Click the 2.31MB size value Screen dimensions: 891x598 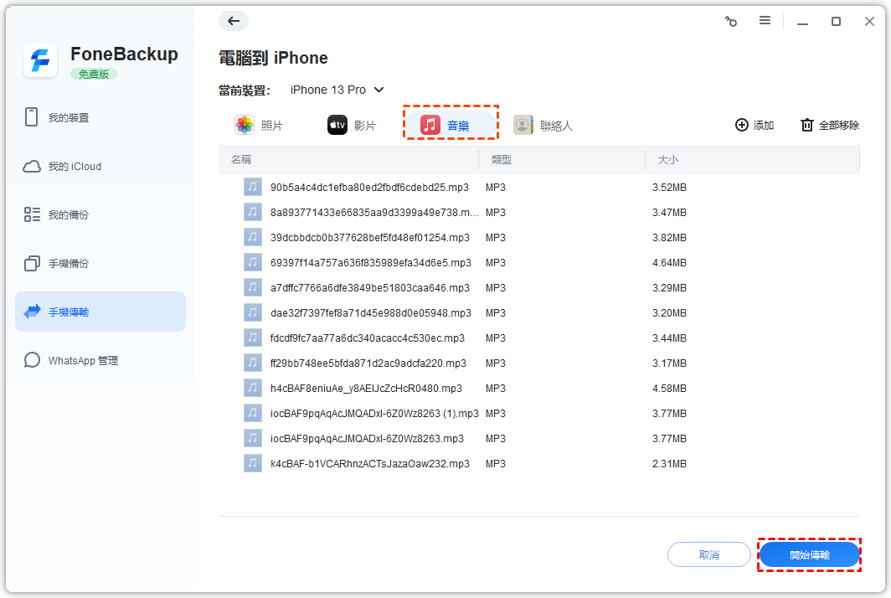[x=669, y=463]
